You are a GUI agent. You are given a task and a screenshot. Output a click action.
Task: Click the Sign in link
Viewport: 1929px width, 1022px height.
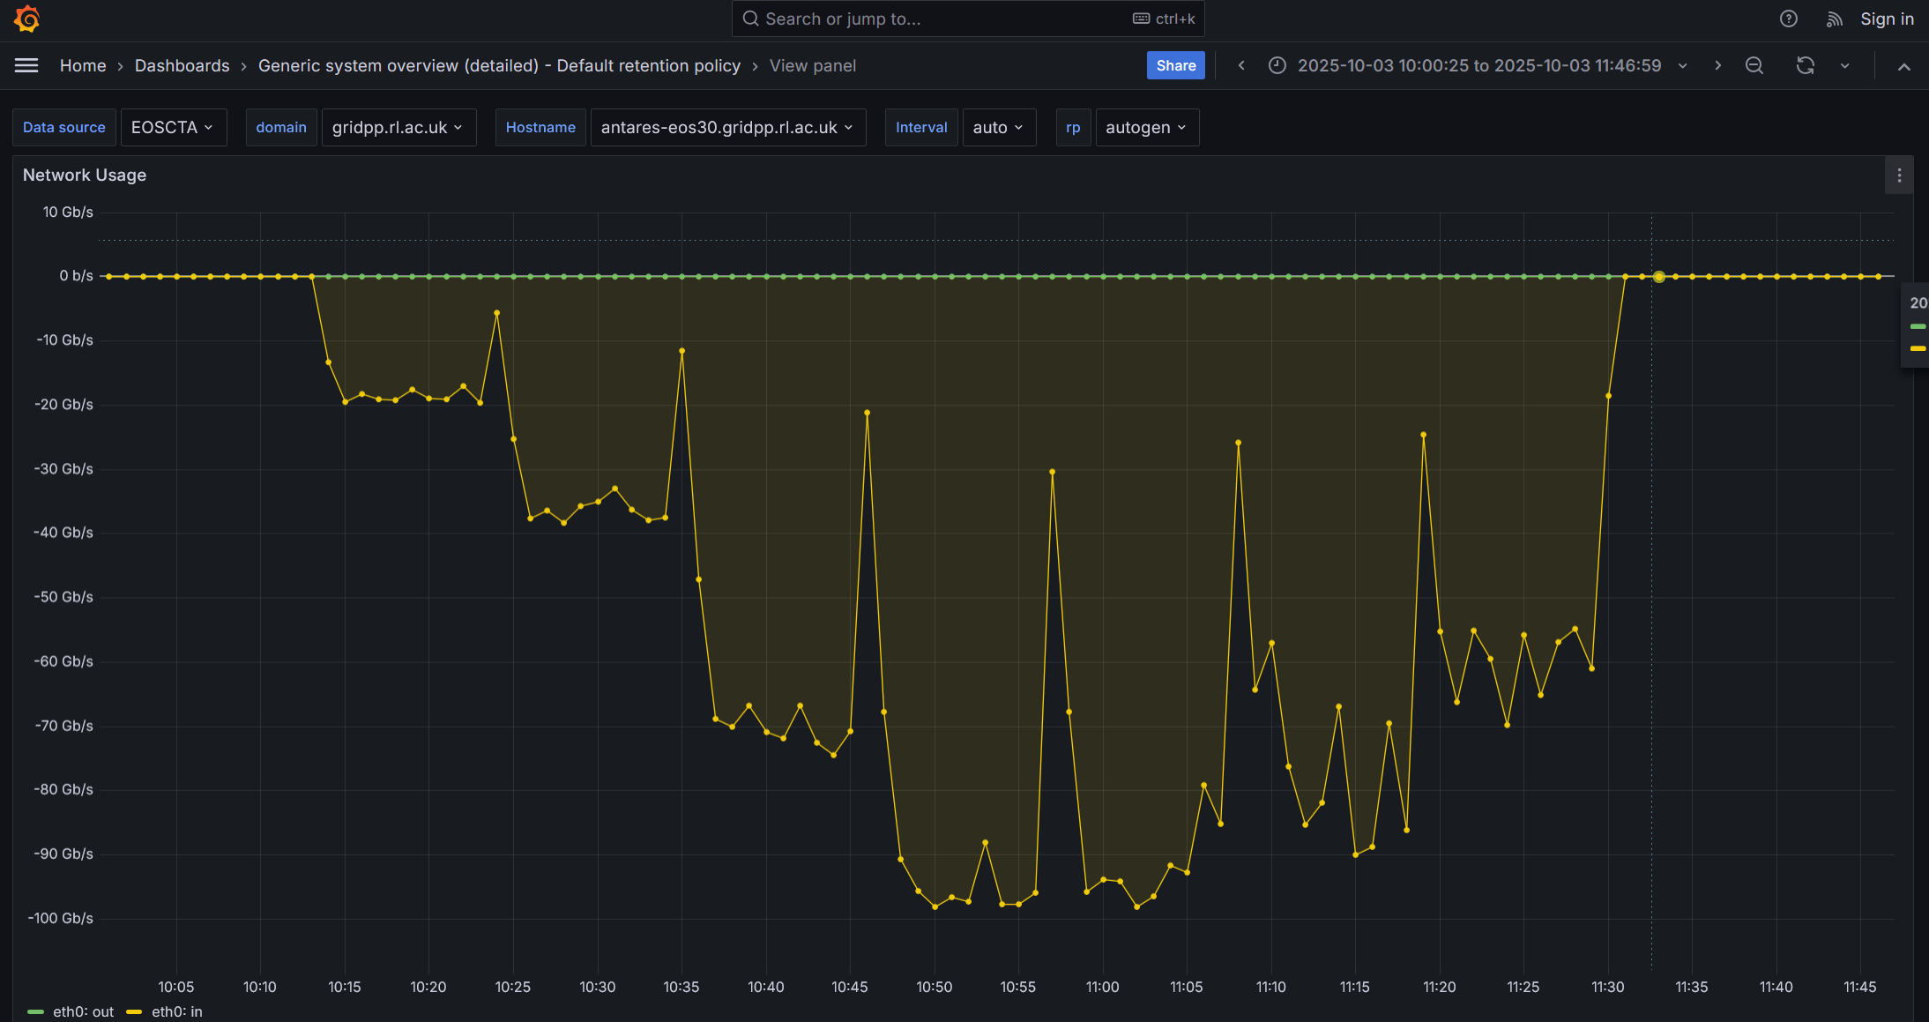(1887, 19)
